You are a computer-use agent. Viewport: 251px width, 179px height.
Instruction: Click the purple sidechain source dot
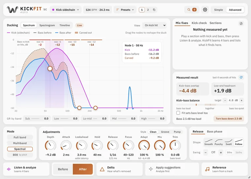pos(53,10)
